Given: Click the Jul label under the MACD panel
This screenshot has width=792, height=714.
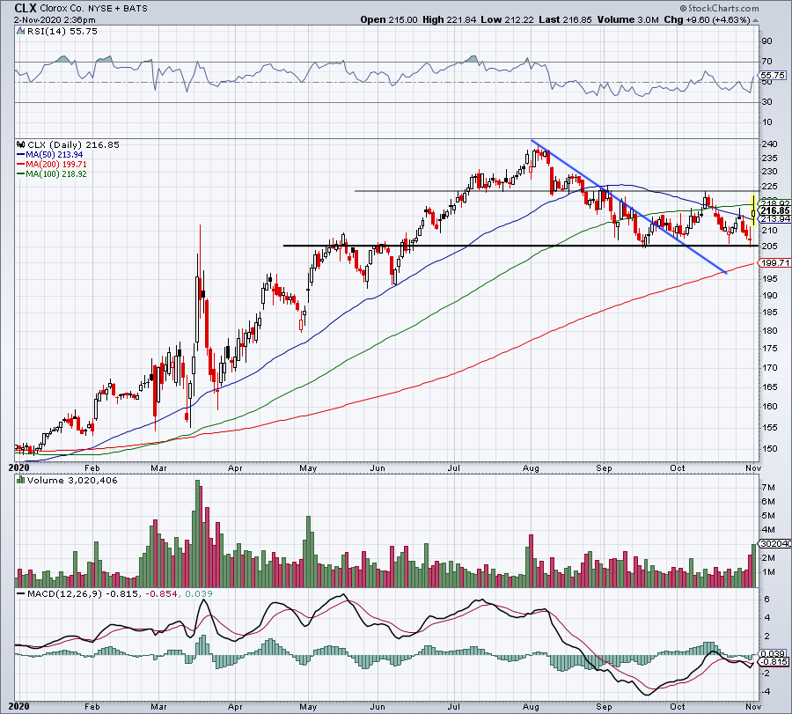Looking at the screenshot, I should click(x=453, y=706).
